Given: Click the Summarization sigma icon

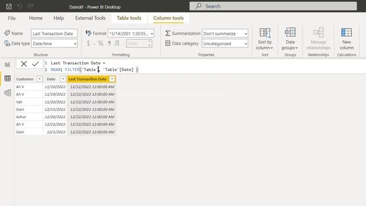Looking at the screenshot, I should click(x=168, y=33).
